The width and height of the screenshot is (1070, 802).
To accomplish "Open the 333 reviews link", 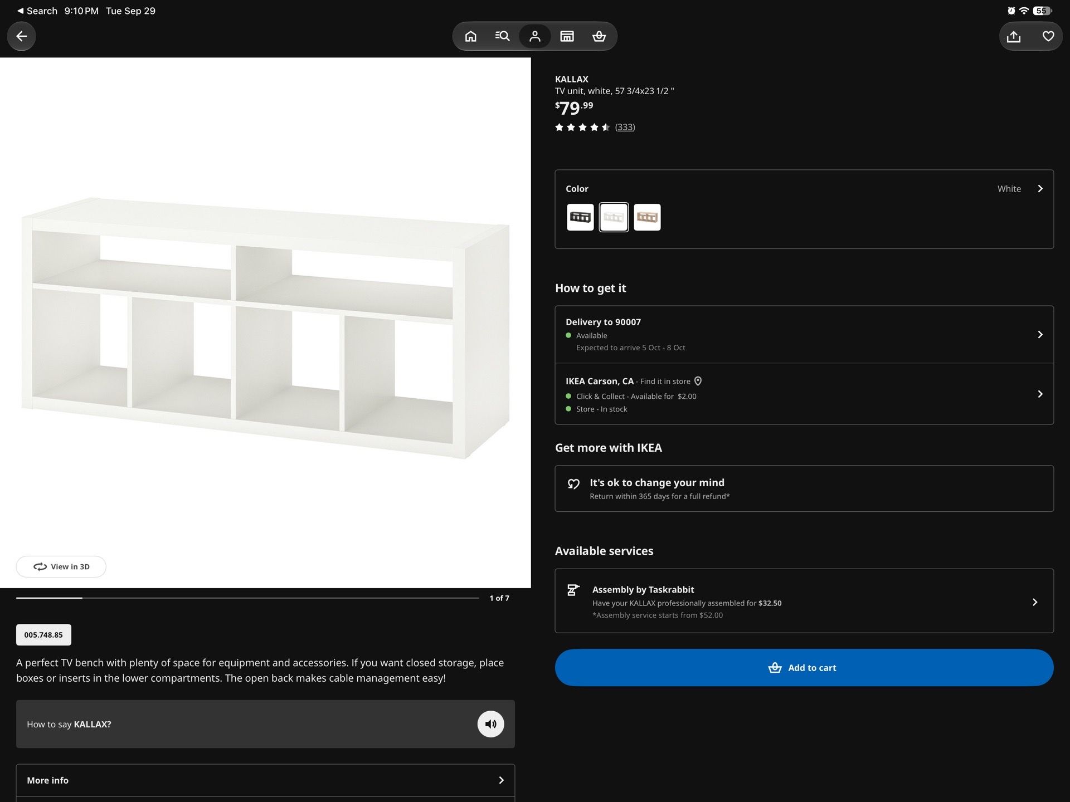I will 625,127.
